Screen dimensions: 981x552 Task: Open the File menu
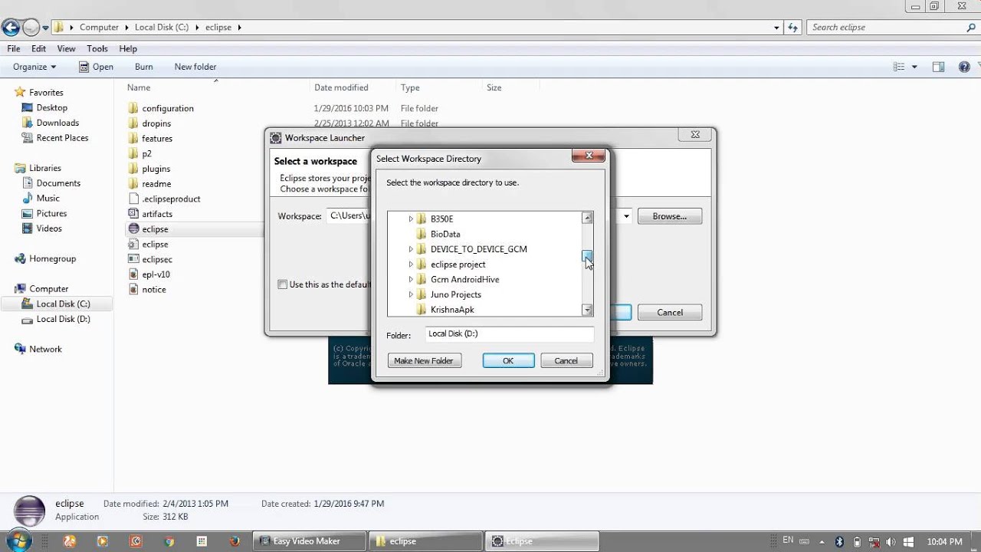[14, 48]
